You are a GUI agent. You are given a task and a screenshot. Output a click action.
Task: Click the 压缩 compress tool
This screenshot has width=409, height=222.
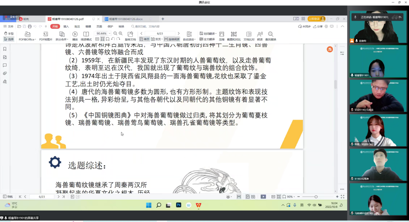[222, 36]
